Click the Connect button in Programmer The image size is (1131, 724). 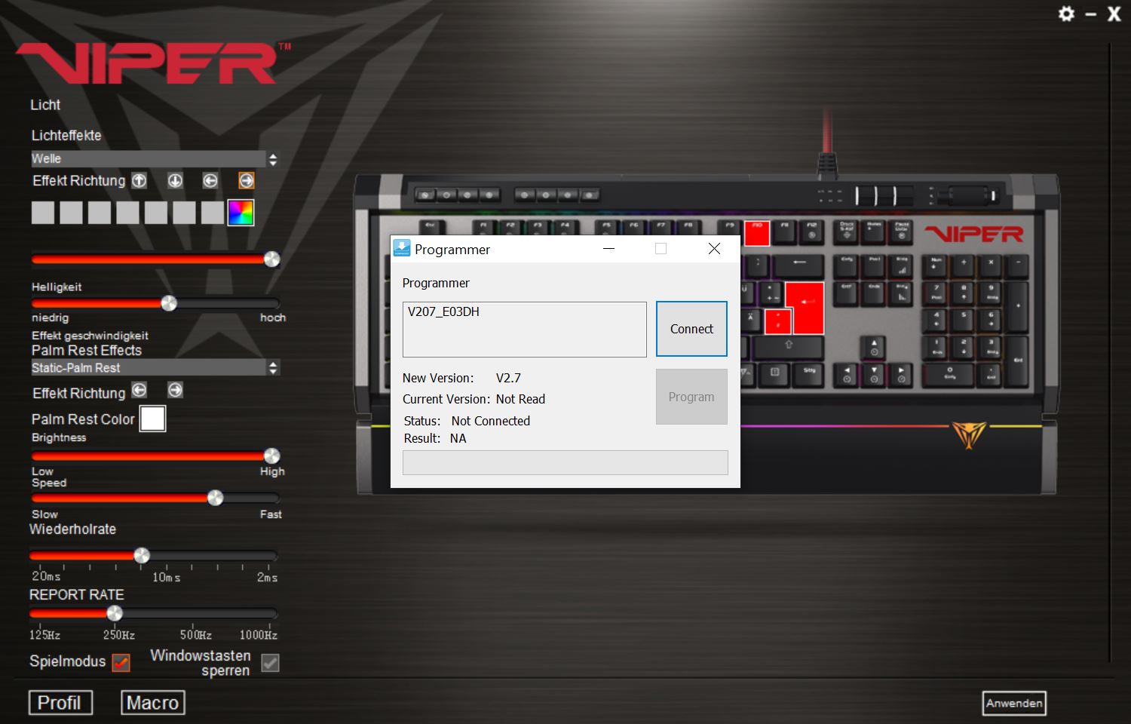point(691,328)
